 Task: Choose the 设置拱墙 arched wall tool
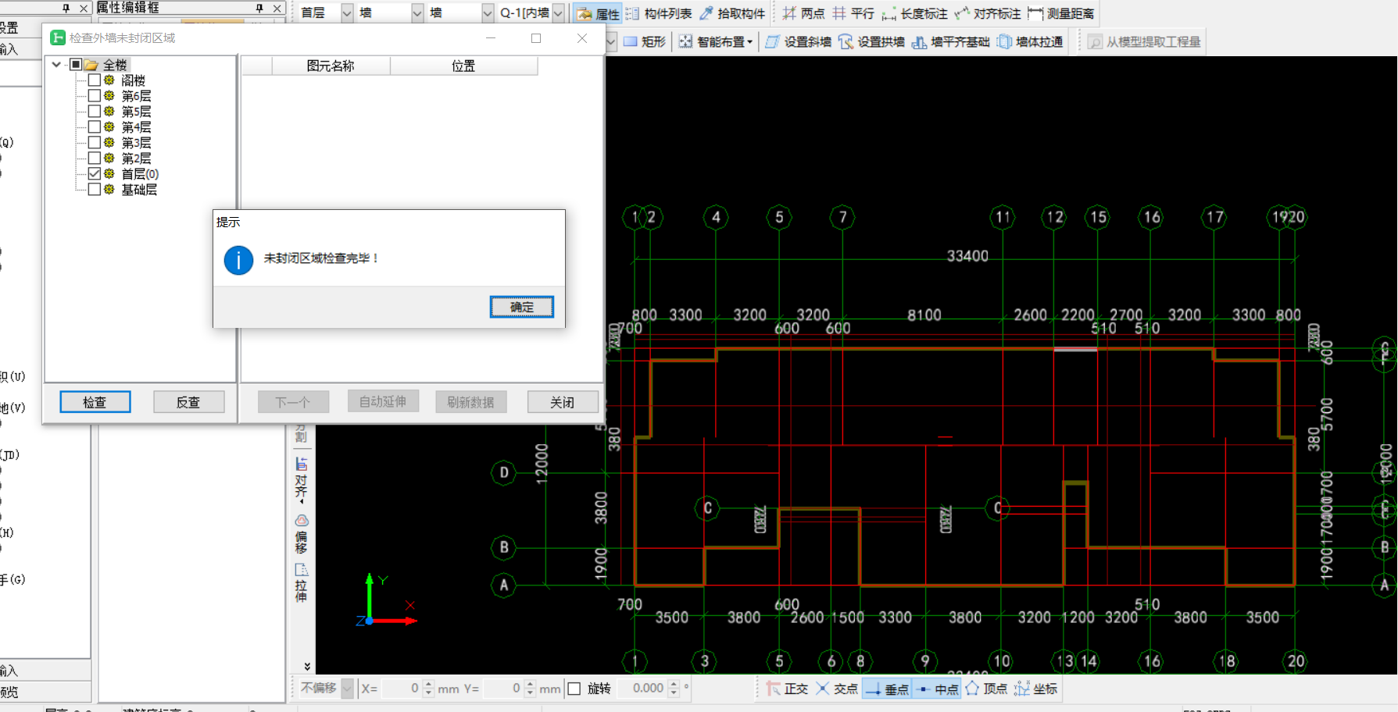[x=871, y=41]
